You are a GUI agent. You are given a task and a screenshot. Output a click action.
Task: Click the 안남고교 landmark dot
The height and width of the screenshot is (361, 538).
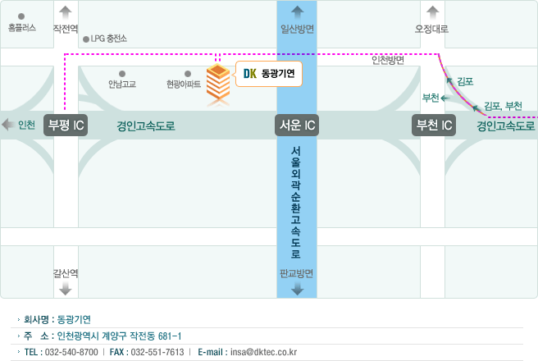(x=122, y=74)
